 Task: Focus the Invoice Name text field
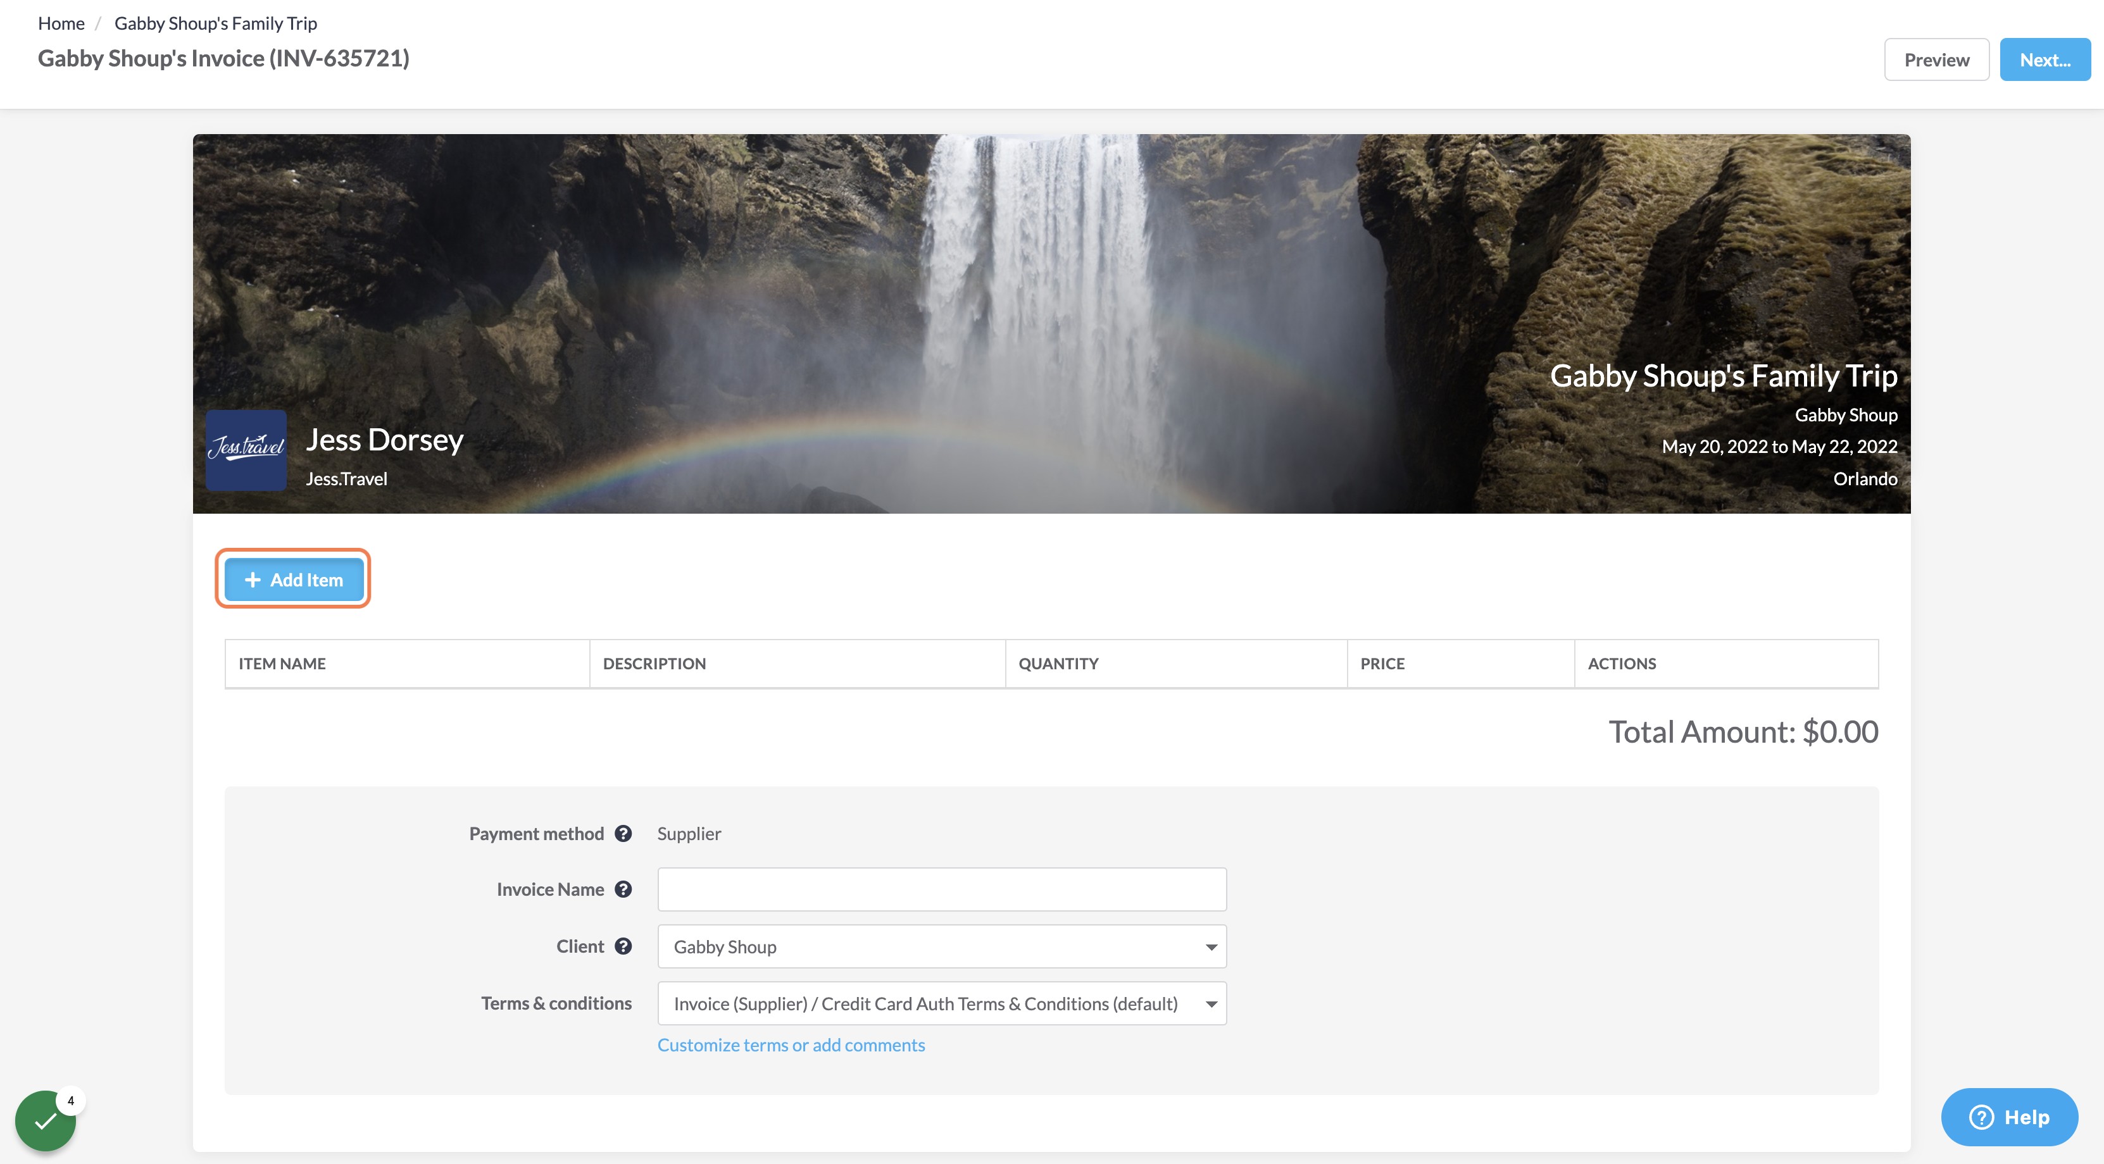click(942, 889)
